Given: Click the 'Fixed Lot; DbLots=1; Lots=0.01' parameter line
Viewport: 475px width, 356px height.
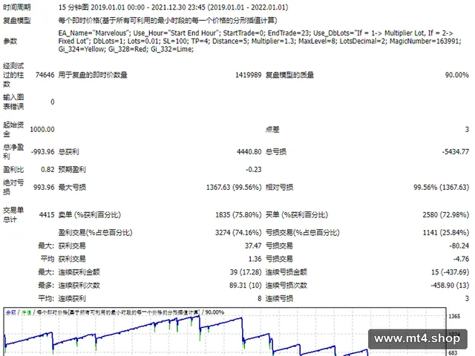Looking at the screenshot, I should pos(260,41).
